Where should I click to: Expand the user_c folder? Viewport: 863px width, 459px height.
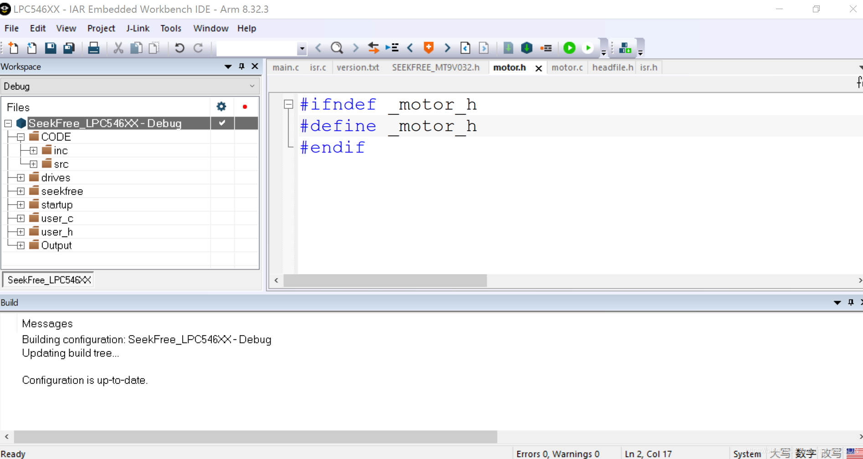[21, 219]
